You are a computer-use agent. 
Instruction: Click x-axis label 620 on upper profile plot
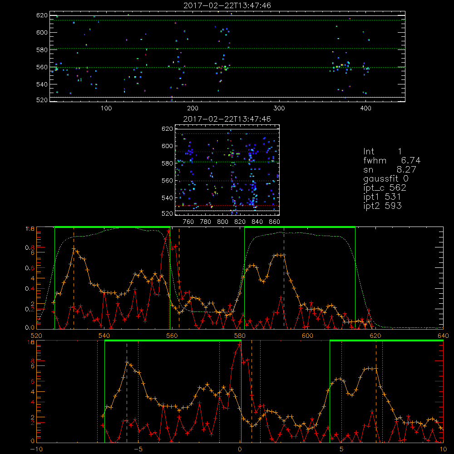point(375,336)
